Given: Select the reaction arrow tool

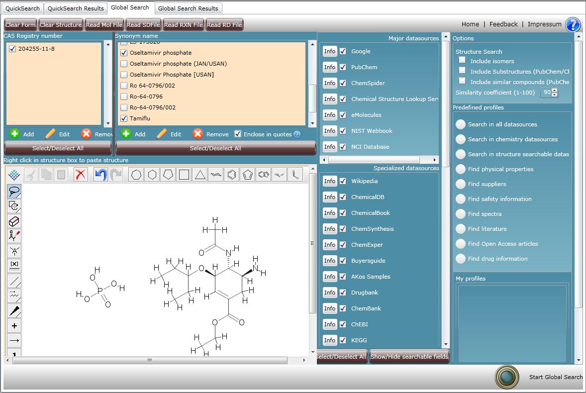Looking at the screenshot, I should coord(14,341).
